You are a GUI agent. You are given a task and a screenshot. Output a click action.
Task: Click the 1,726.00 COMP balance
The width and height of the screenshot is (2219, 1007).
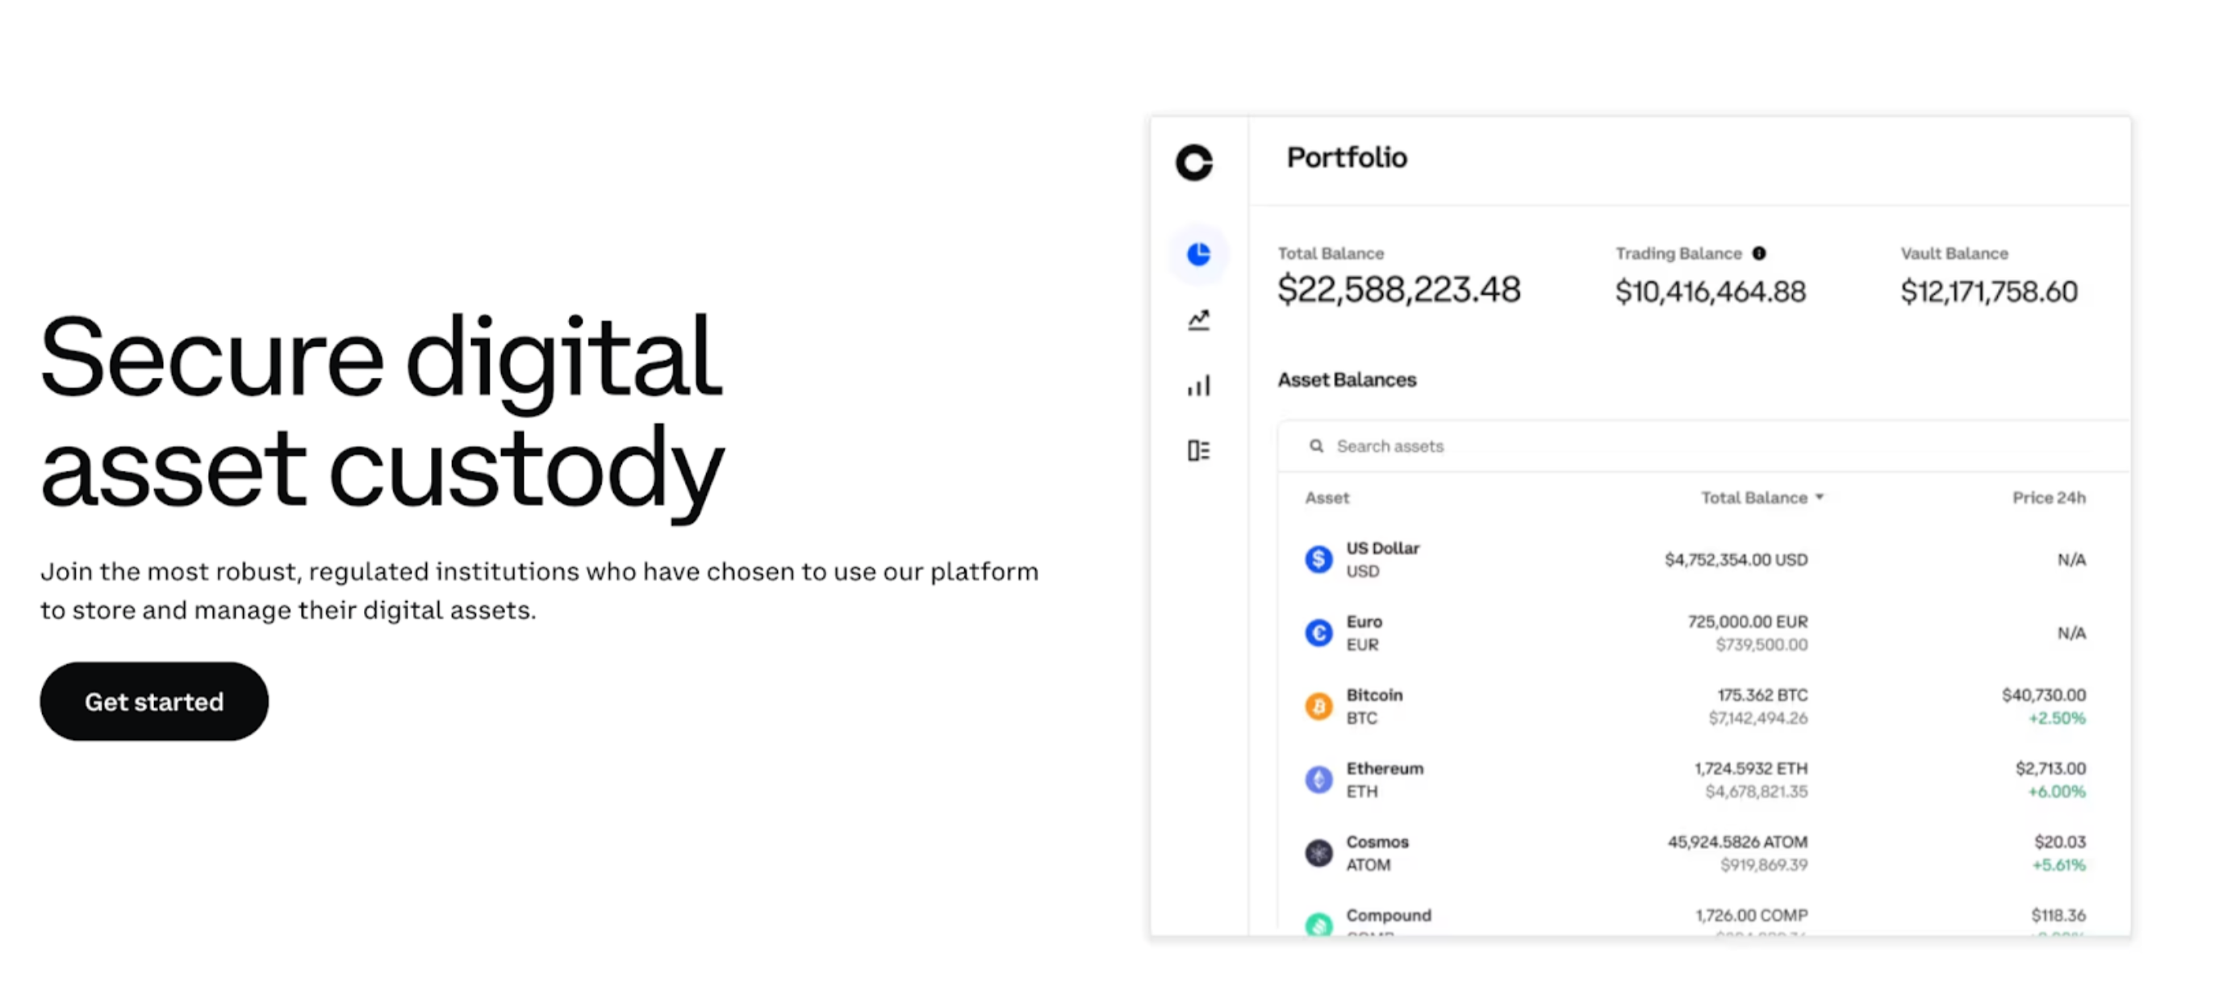pyautogui.click(x=1752, y=915)
